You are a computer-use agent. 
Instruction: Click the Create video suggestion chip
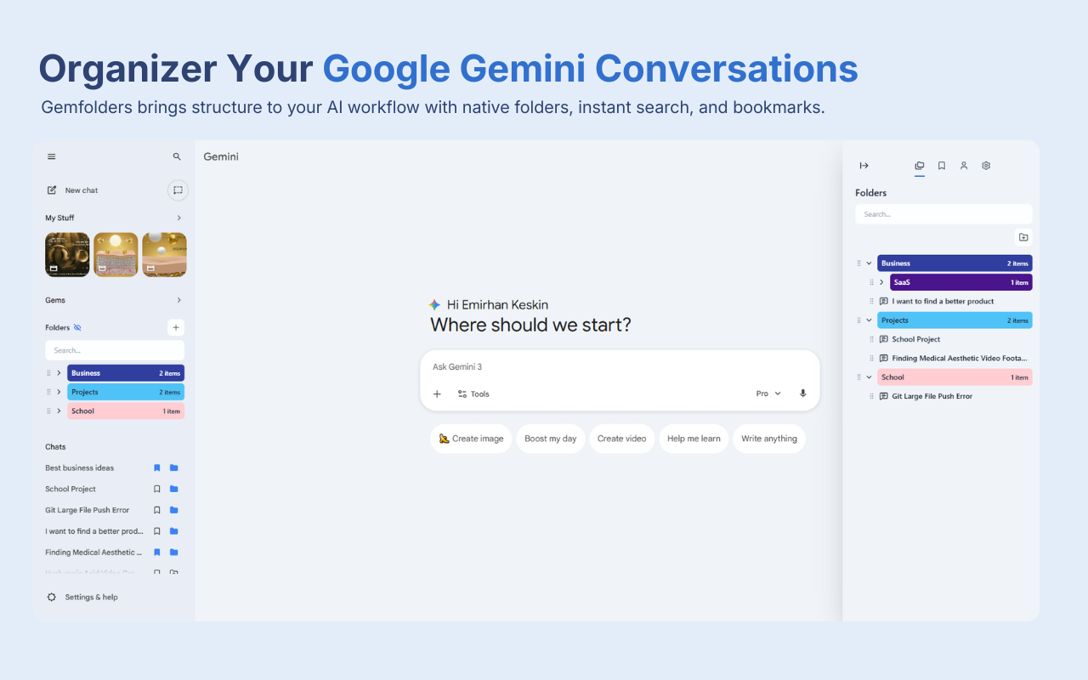[621, 439]
